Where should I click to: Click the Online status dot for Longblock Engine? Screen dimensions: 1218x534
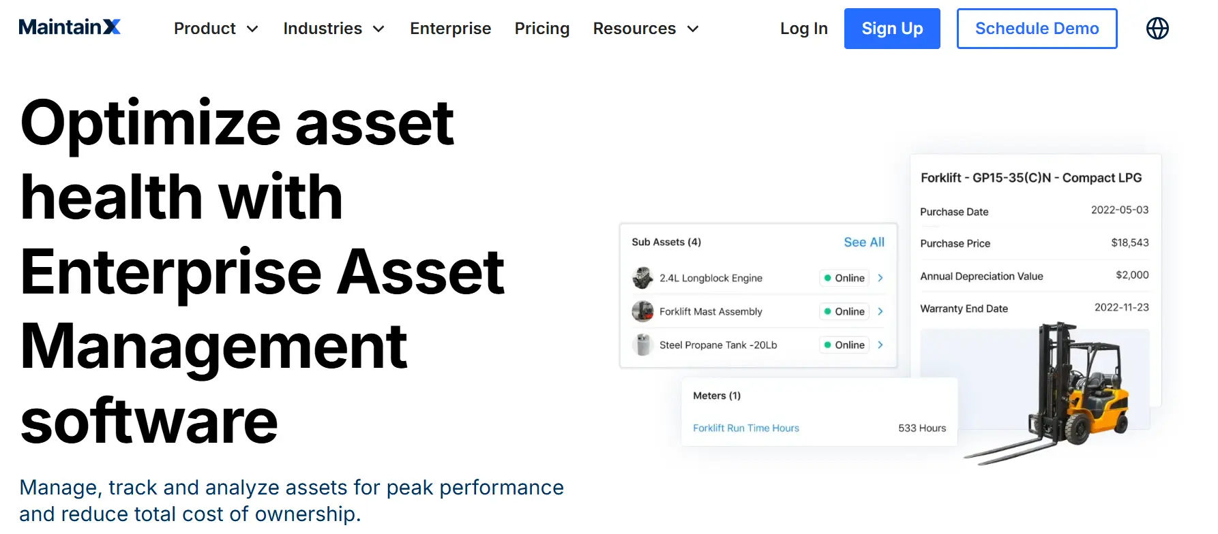(x=828, y=278)
